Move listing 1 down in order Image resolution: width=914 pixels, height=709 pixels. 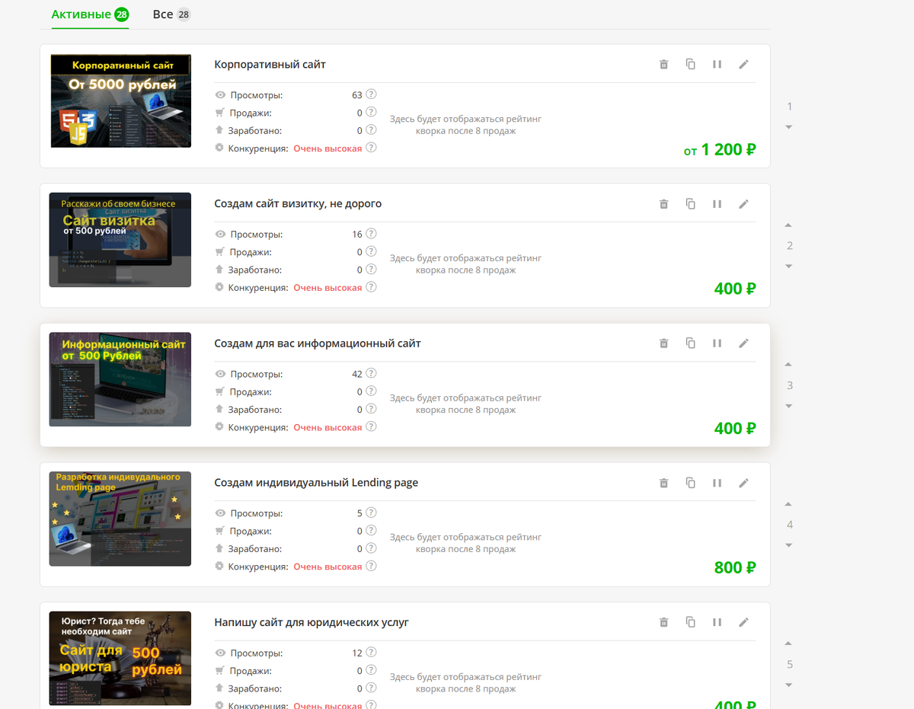789,127
